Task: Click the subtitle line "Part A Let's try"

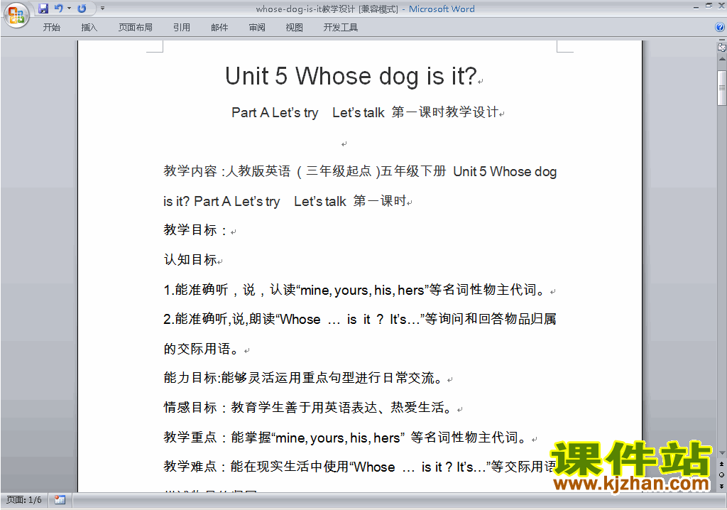Action: [275, 113]
